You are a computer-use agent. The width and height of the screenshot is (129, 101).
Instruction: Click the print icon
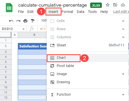coord(25,21)
